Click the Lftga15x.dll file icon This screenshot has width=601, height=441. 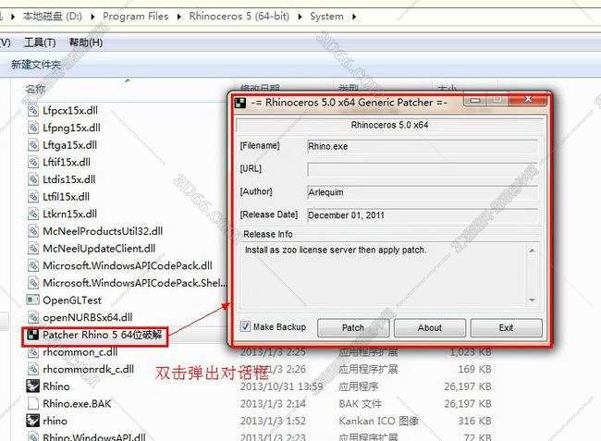click(33, 145)
